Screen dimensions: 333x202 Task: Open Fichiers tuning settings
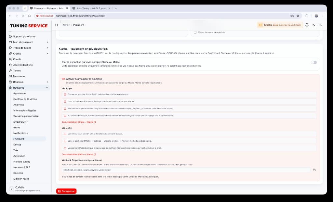[22, 162]
